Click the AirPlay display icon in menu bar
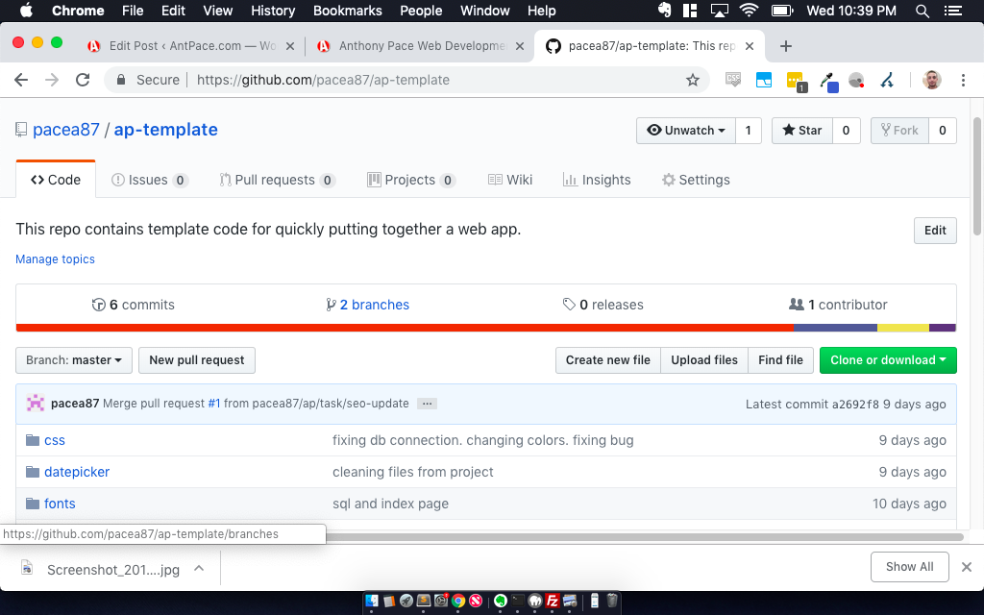 coord(719,10)
